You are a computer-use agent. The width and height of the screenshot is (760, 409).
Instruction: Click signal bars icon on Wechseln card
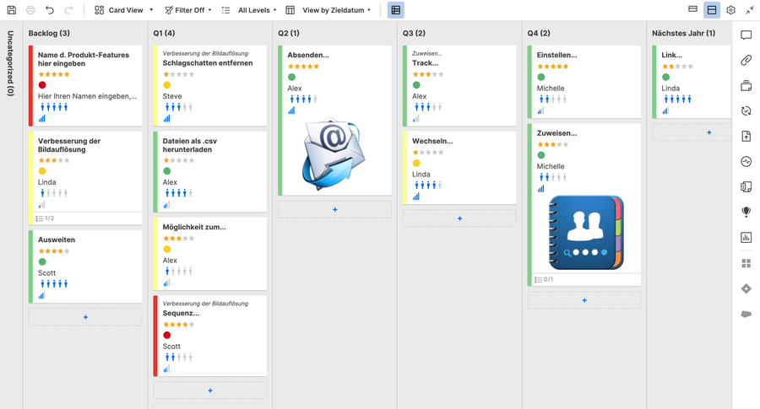coord(416,196)
